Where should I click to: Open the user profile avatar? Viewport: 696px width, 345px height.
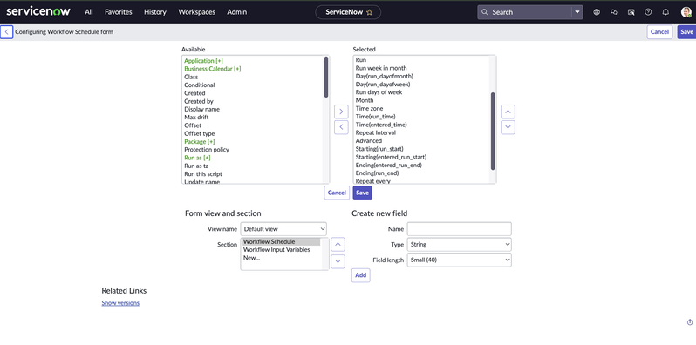pyautogui.click(x=686, y=12)
